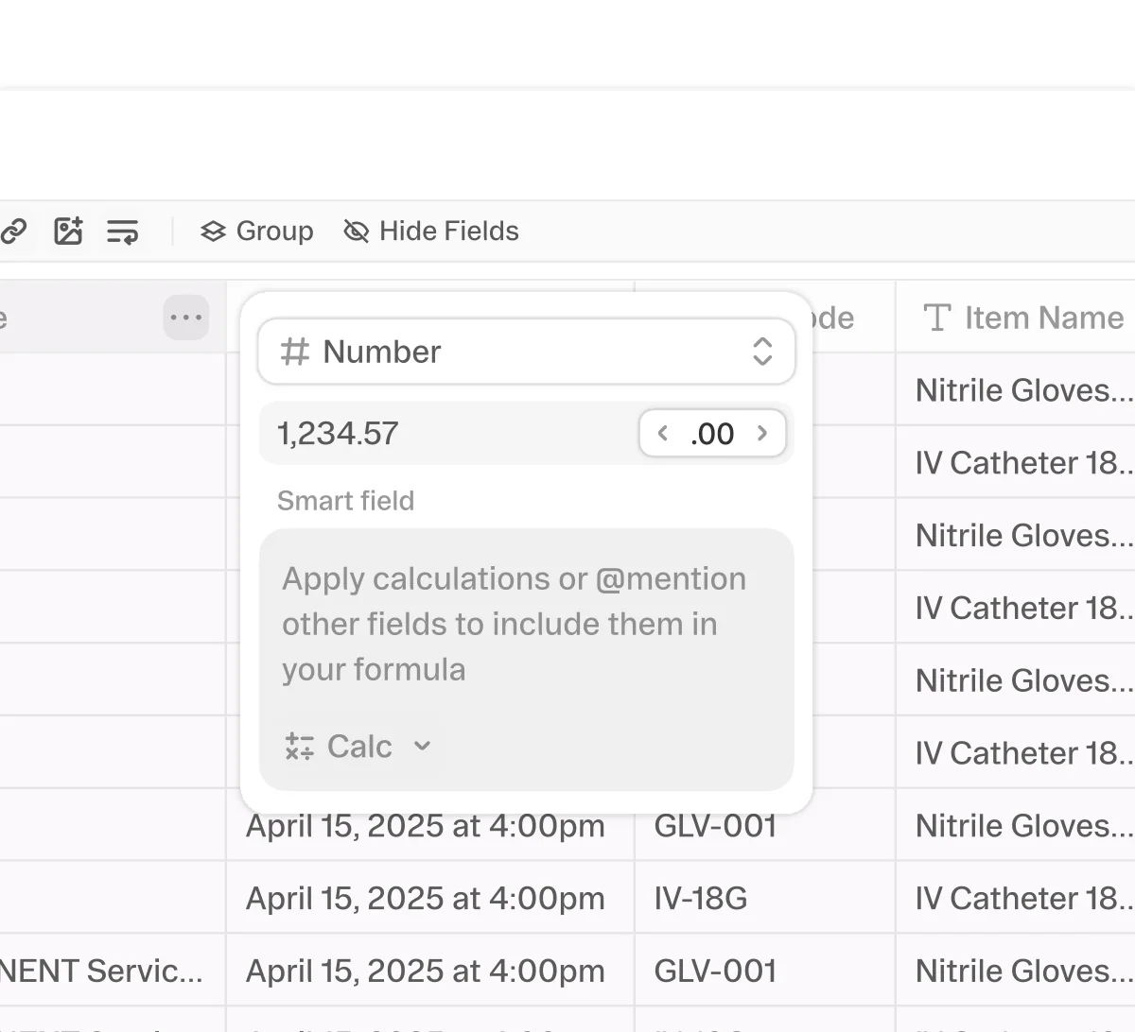This screenshot has height=1032, width=1135.
Task: Click the text type icon beside Item Name
Action: tap(936, 318)
